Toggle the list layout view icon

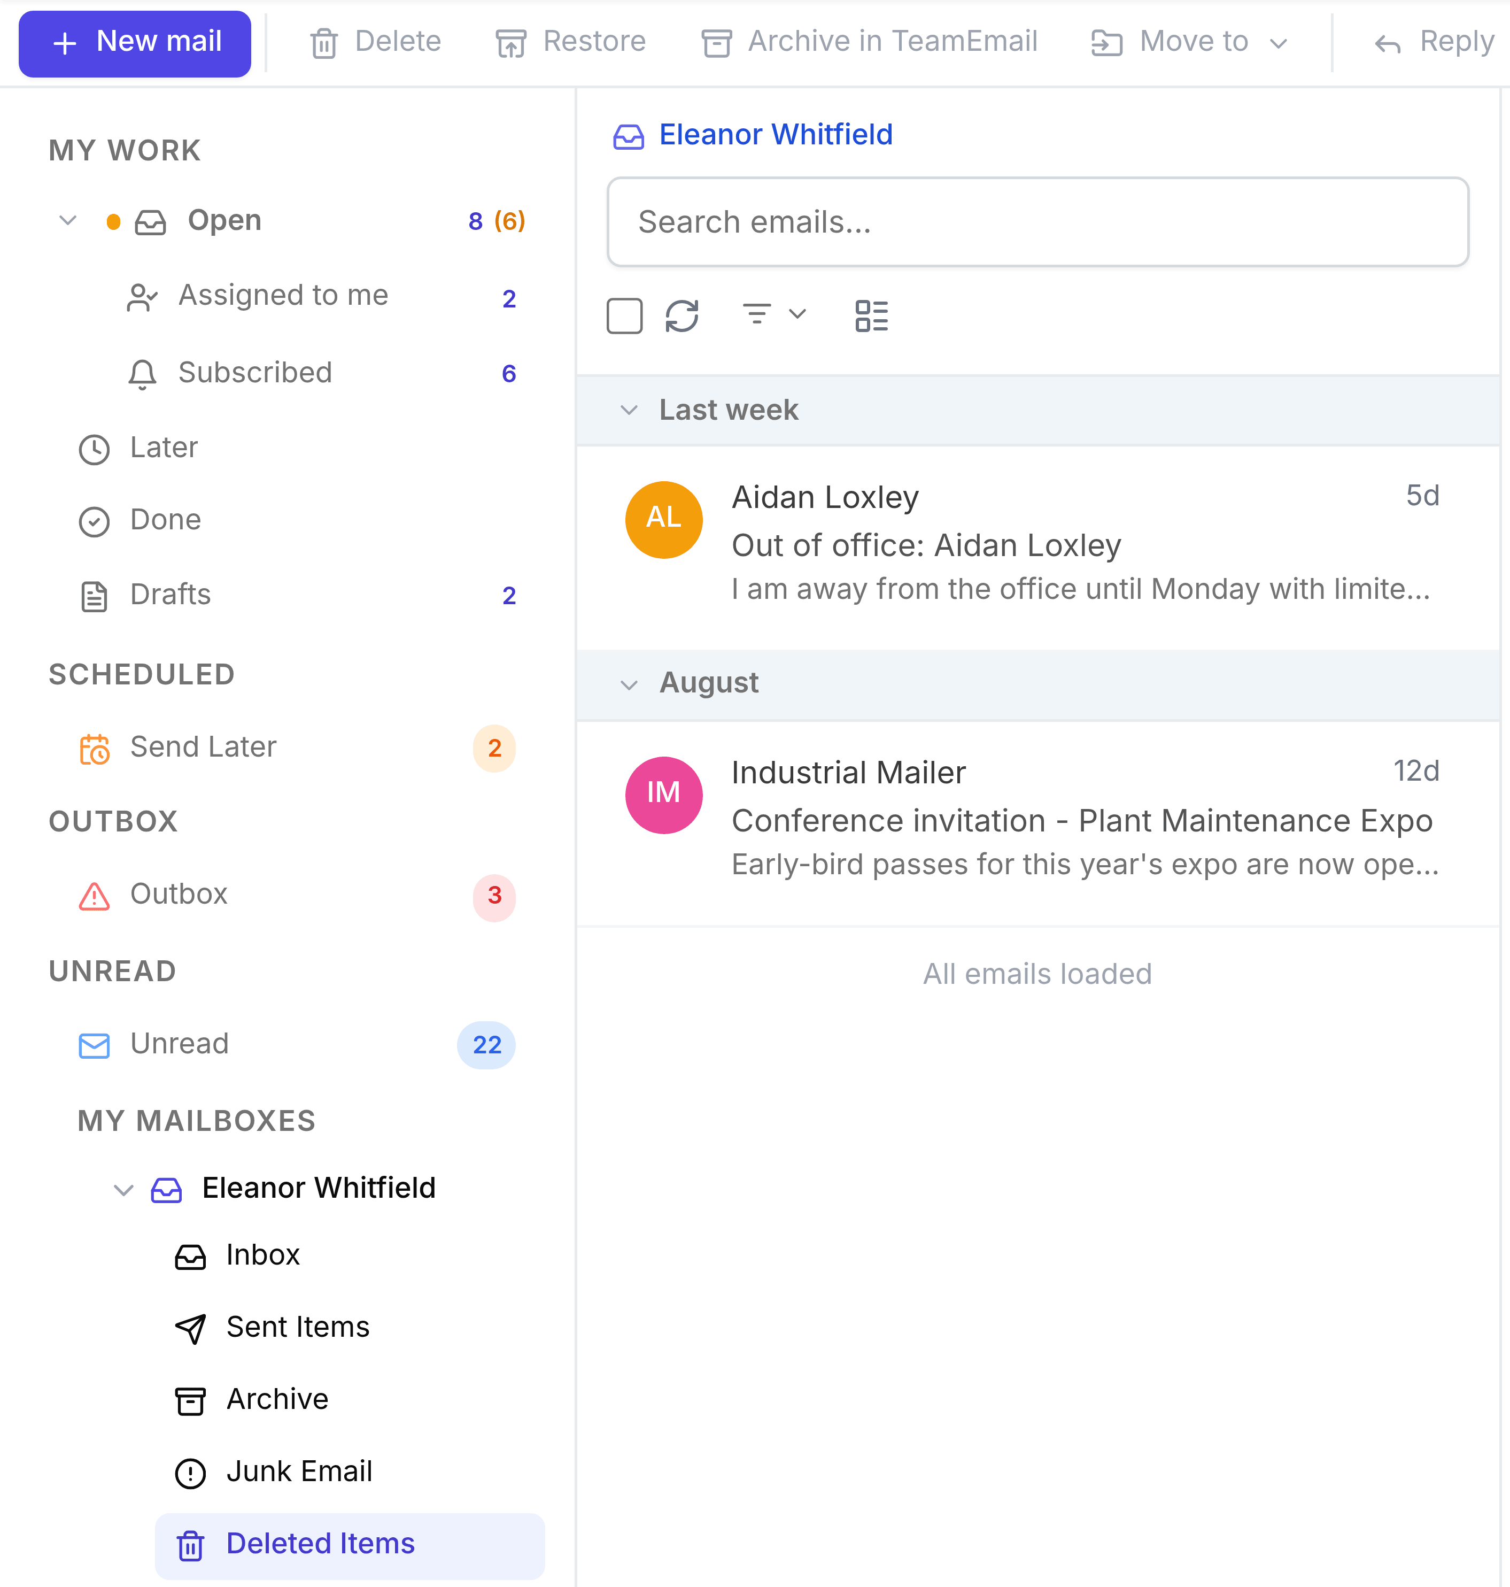click(x=872, y=315)
